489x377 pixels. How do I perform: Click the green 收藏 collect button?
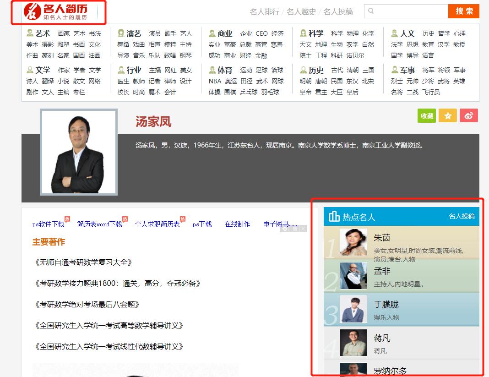click(x=426, y=115)
